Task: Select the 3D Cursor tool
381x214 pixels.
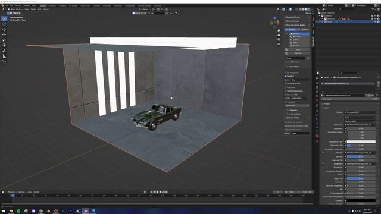Action: [x=4, y=24]
